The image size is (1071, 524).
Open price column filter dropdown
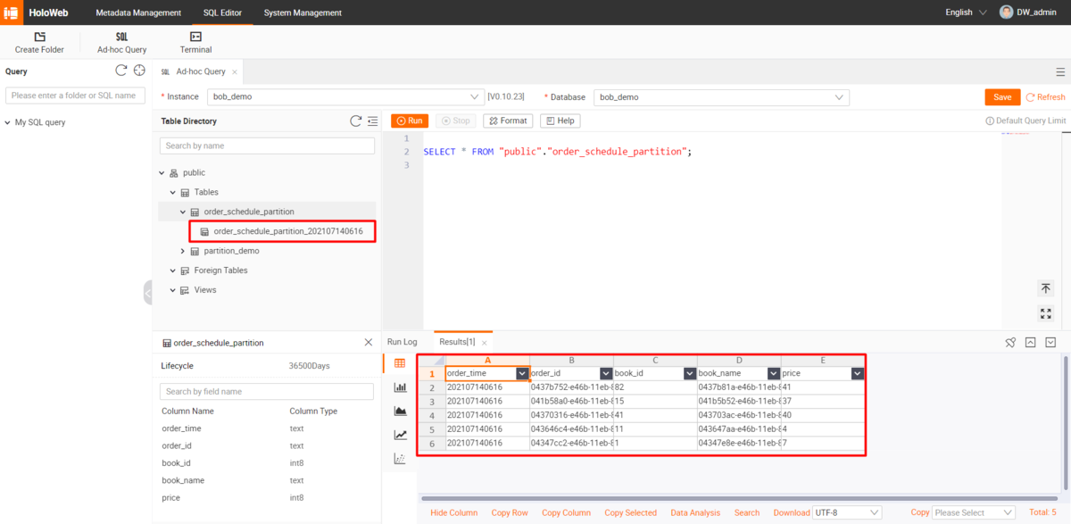(858, 374)
